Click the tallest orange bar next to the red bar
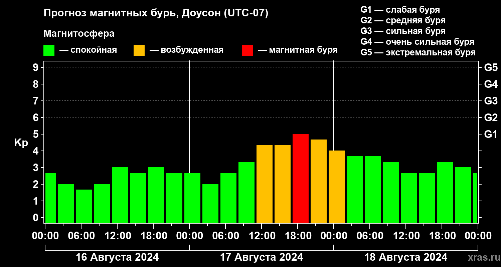Image resolution: width=501 pixels, height=267 pixels. point(319,181)
